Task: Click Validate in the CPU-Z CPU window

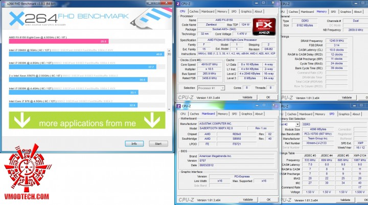Action: pos(247,97)
